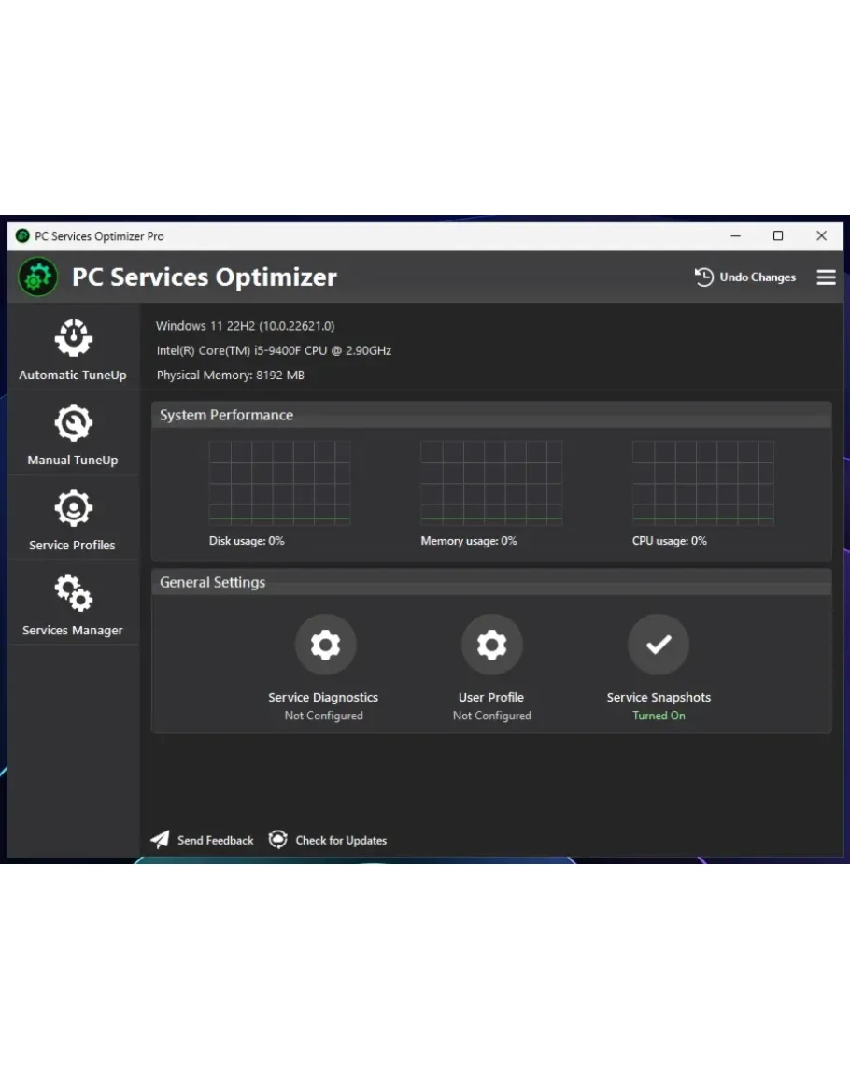Viewport: 850px width, 1079px height.
Task: Click the CPU usage graph
Action: click(x=703, y=483)
